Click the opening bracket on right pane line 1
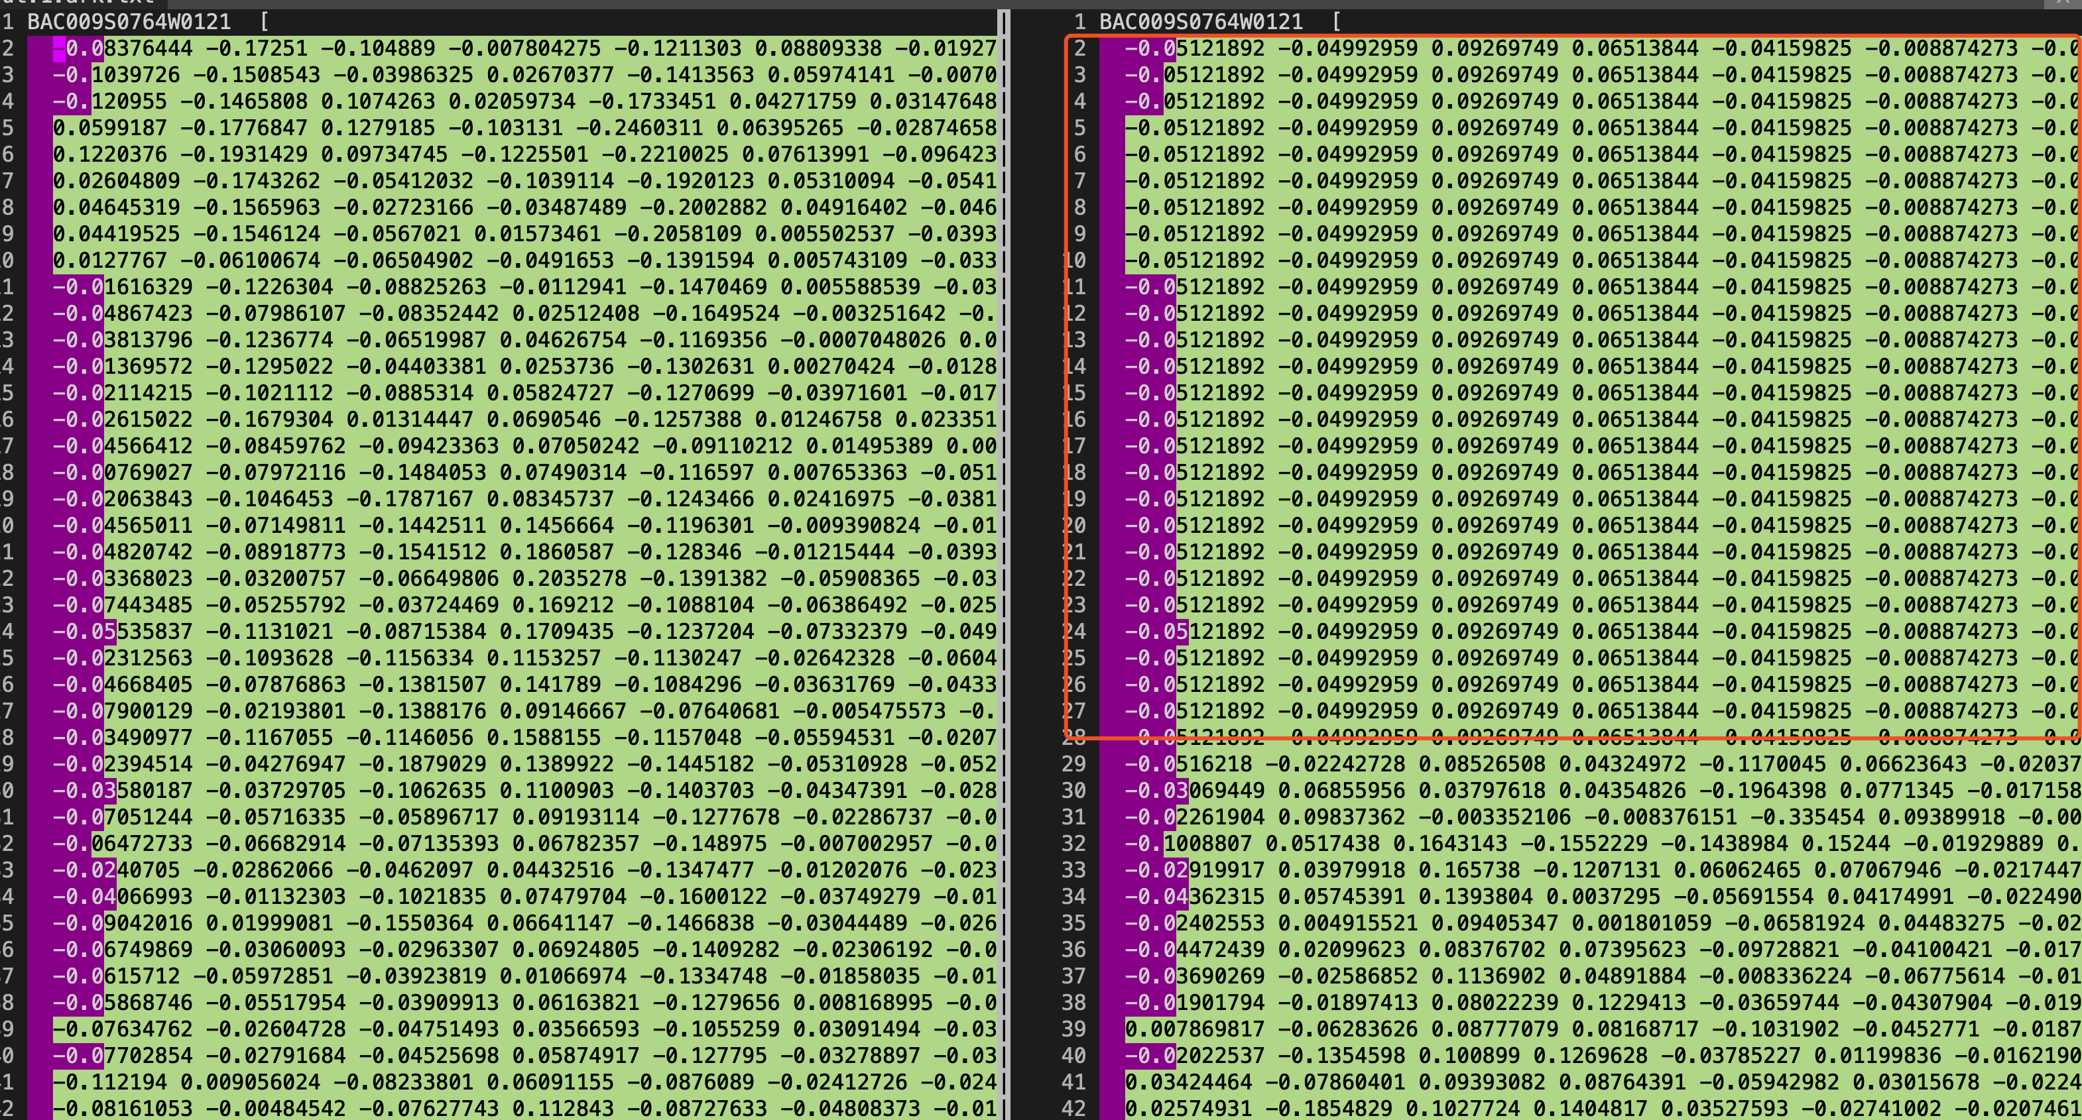 1337,22
